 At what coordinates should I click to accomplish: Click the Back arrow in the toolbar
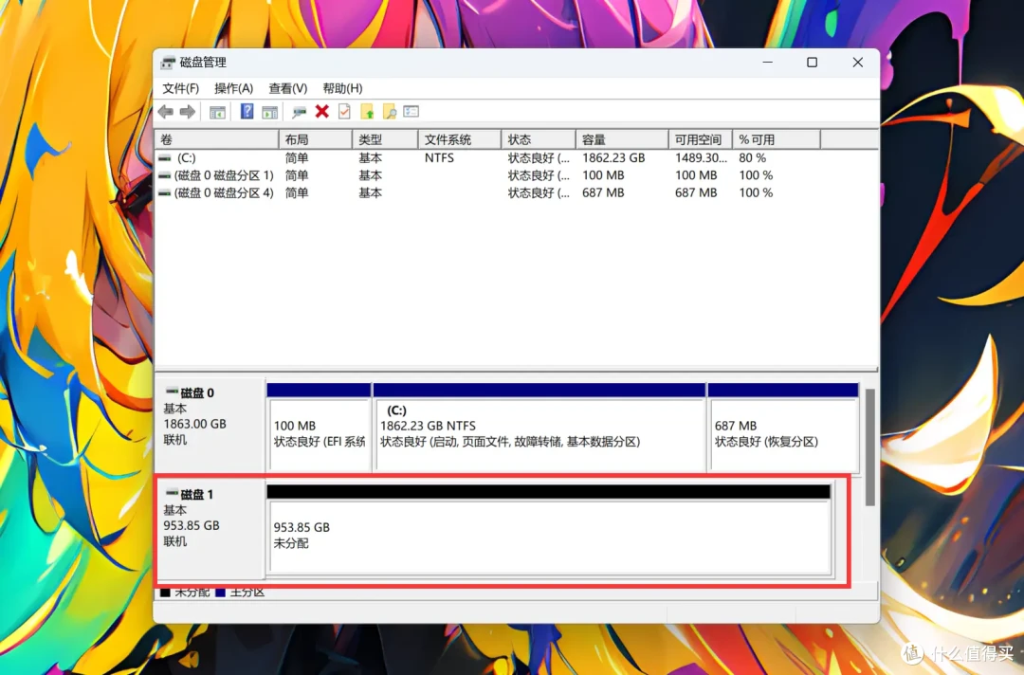click(166, 112)
